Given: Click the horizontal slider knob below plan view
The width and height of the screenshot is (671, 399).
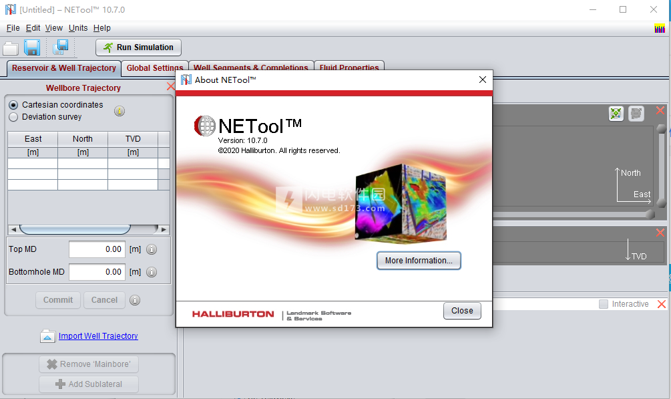Looking at the screenshot, I should click(650, 215).
